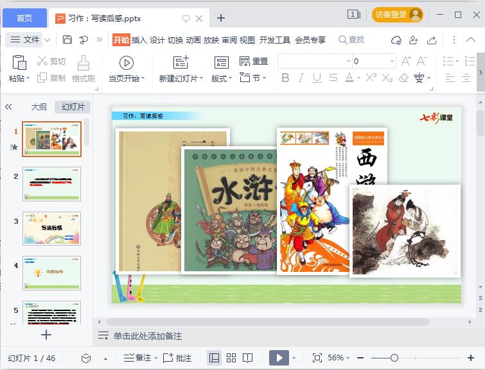The width and height of the screenshot is (485, 370).
Task: Switch to Reading view book icon
Action: 247,358
